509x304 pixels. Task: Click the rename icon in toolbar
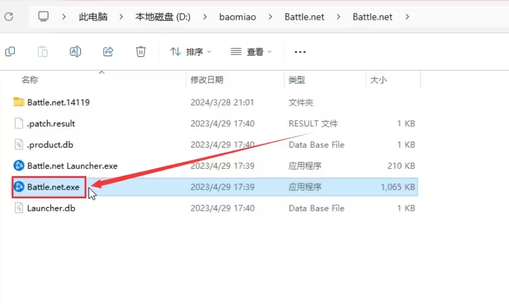(x=75, y=51)
